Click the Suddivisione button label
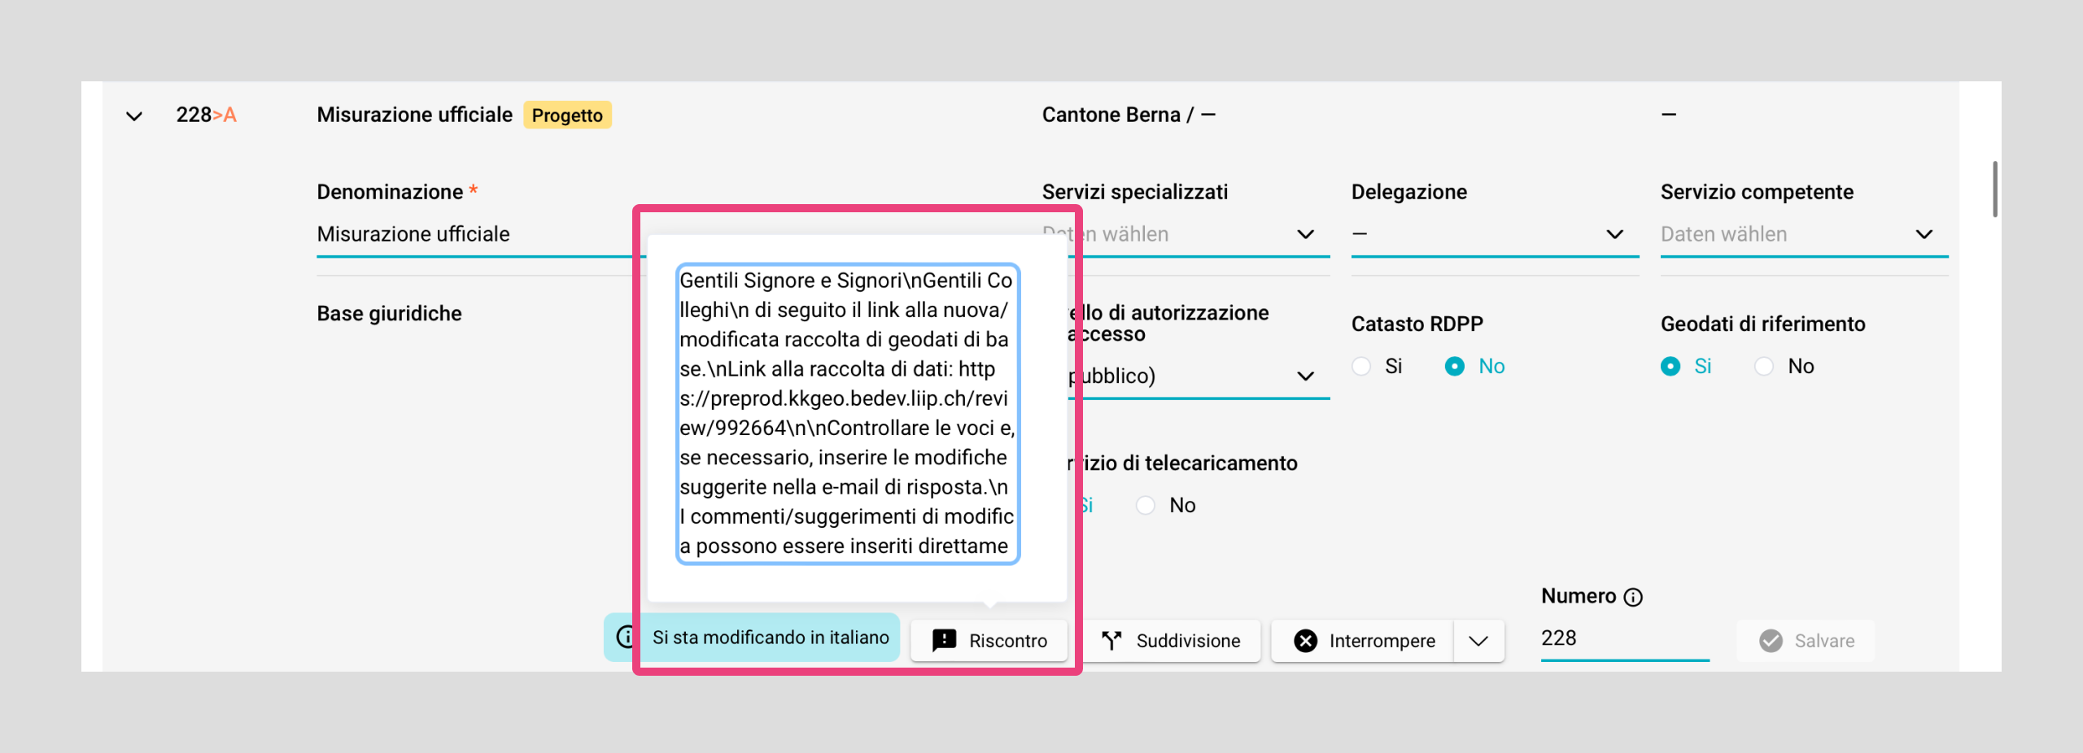This screenshot has width=2083, height=753. (1188, 641)
